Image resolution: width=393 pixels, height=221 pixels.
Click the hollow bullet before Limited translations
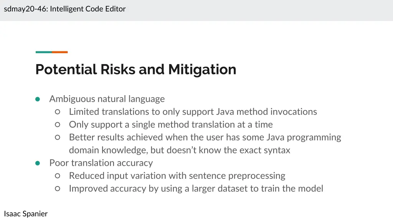(x=57, y=112)
